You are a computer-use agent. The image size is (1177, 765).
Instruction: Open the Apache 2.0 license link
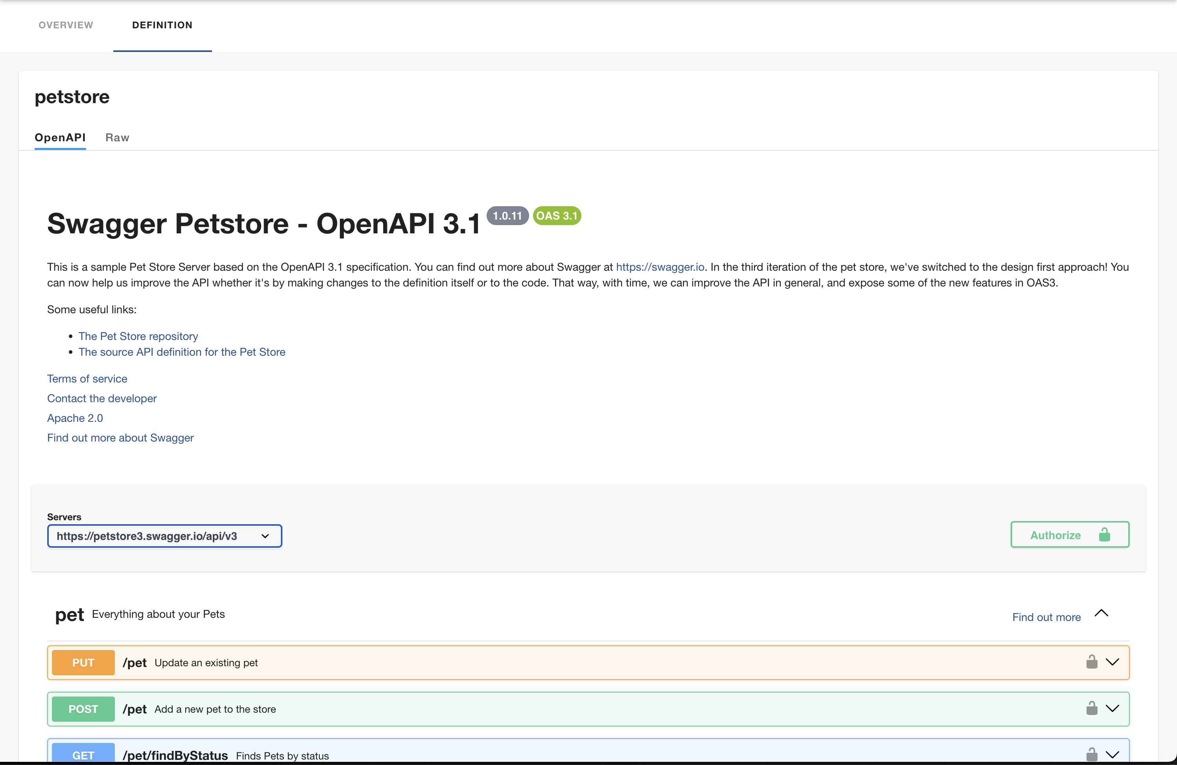[75, 418]
